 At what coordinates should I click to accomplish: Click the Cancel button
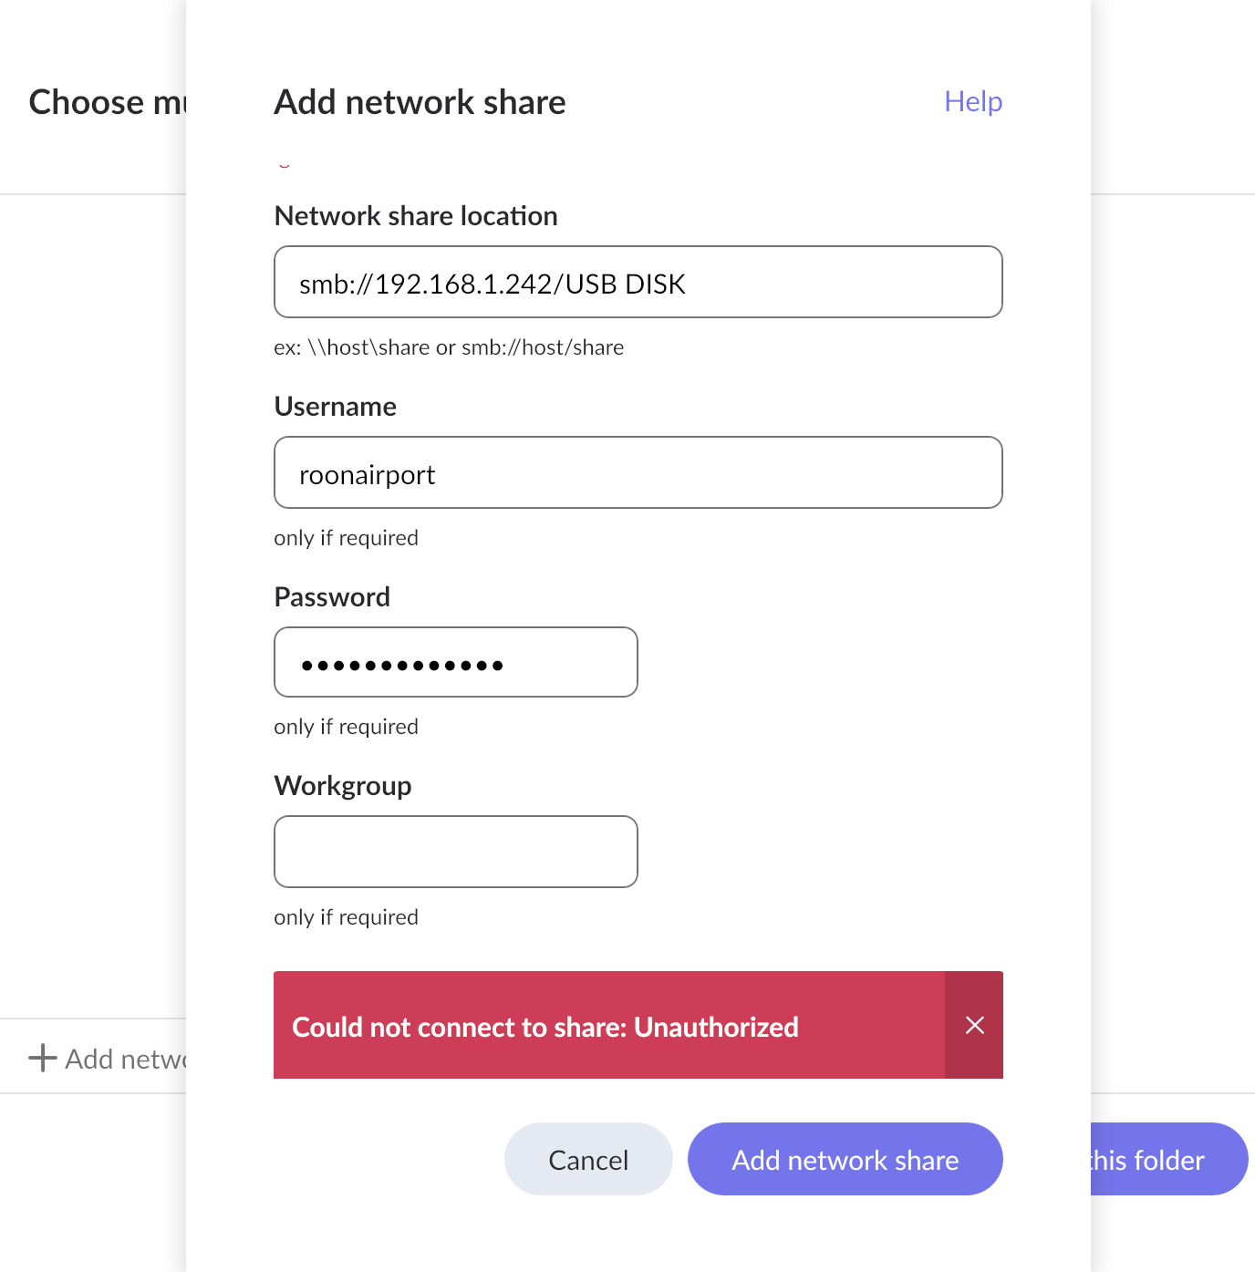pyautogui.click(x=588, y=1159)
